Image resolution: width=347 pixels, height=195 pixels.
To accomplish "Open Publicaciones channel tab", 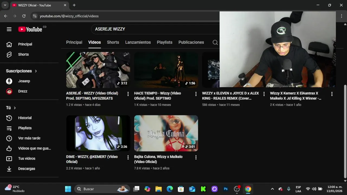I will tap(191, 42).
